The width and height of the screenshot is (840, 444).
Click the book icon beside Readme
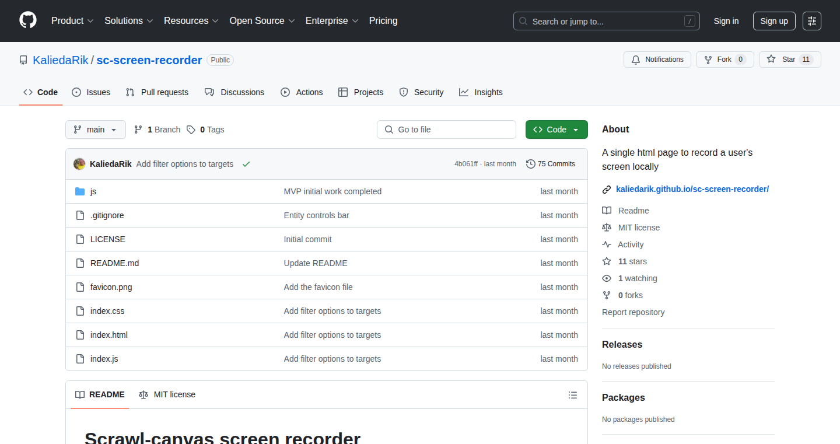pos(607,211)
